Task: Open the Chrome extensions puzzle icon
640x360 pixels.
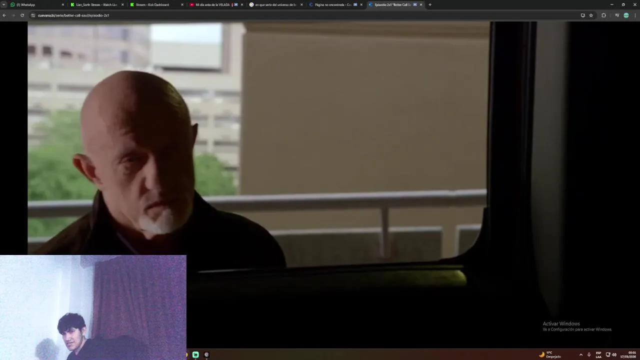Action: [603, 15]
